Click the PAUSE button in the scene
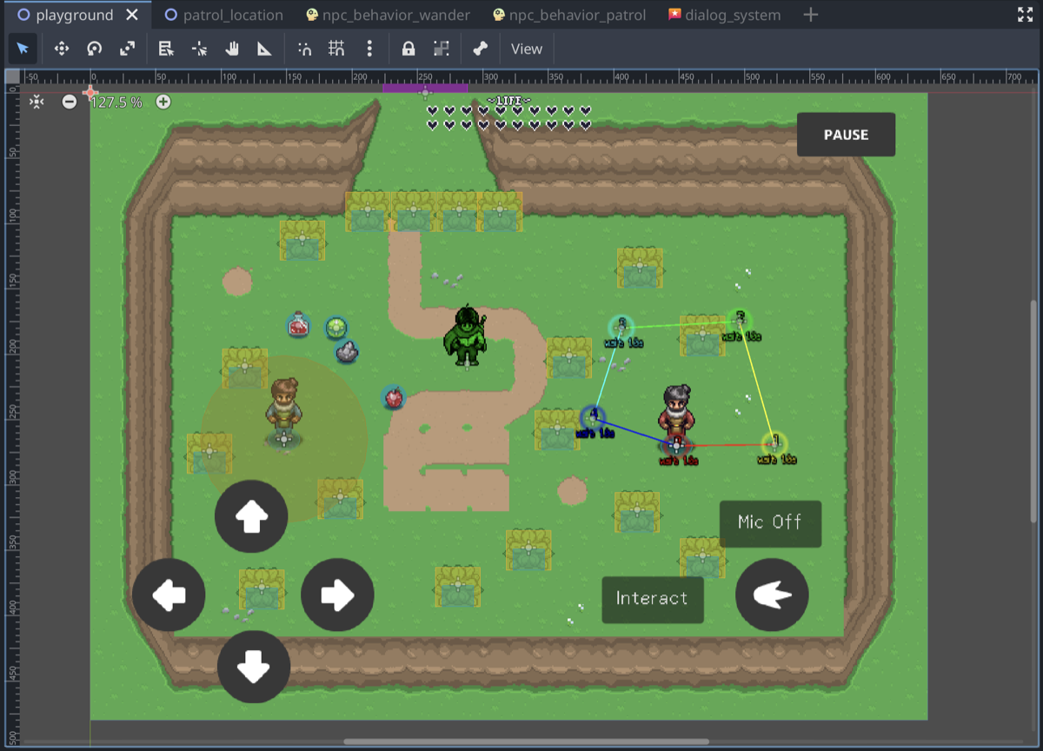 tap(846, 135)
